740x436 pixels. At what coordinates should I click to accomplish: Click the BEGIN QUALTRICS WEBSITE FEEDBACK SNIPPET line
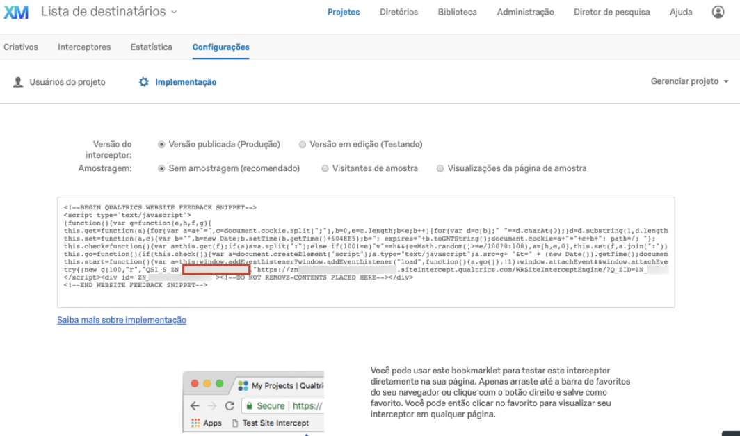161,207
